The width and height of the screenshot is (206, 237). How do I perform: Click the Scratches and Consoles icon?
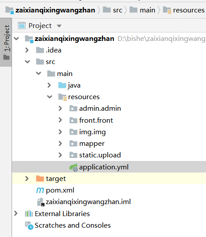29,225
